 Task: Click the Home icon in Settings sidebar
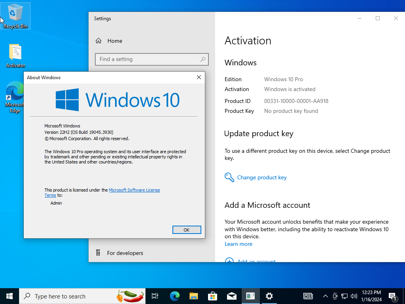click(98, 41)
